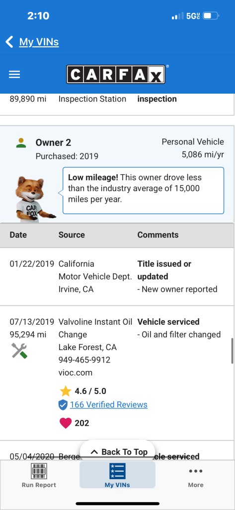Tap the battery status icon
Viewport: 235px width, 510px height.
211,15
